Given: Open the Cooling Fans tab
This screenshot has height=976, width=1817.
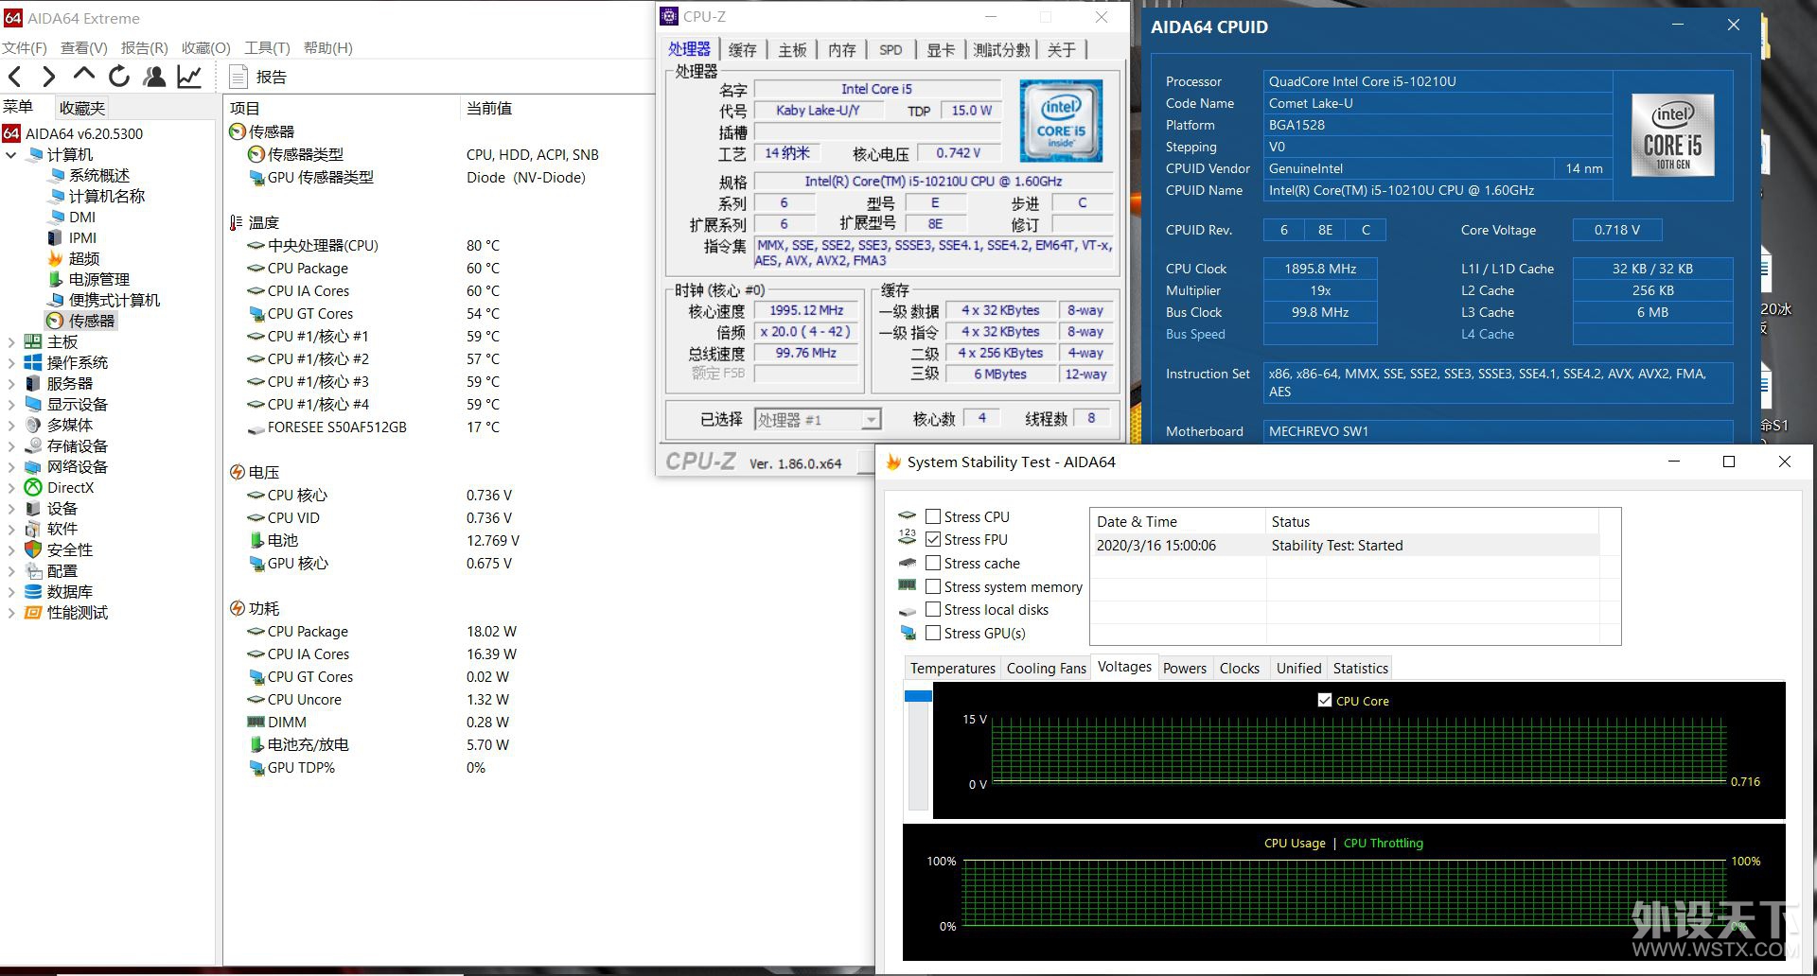Looking at the screenshot, I should pos(1046,668).
